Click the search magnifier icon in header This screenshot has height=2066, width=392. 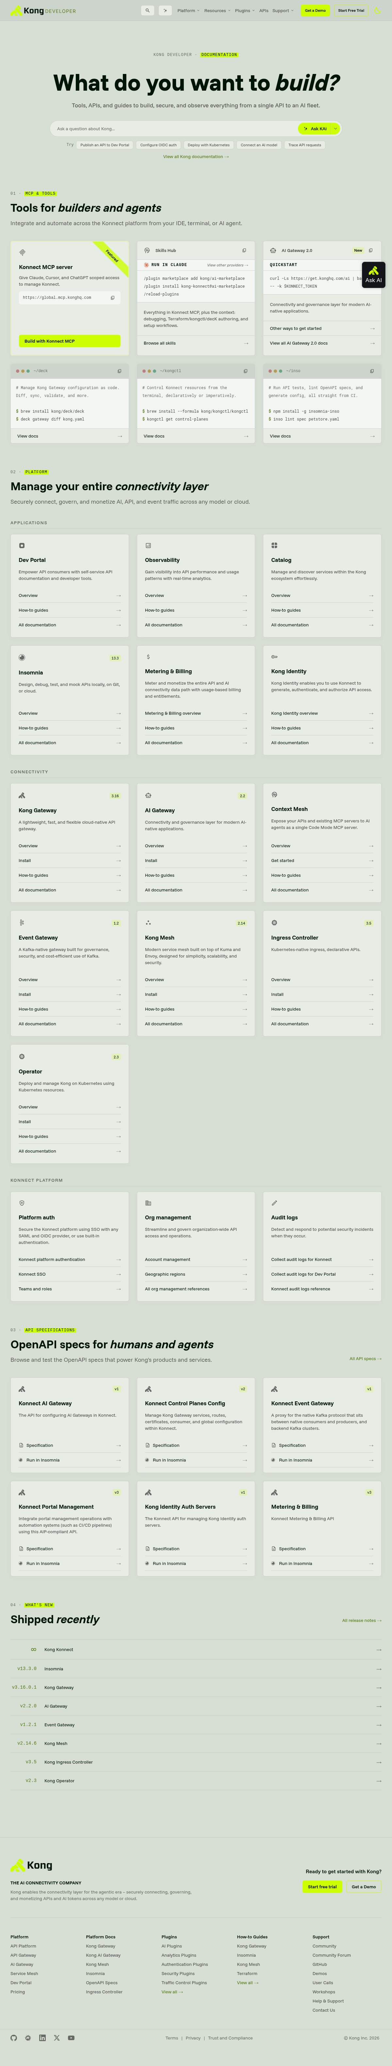147,10
